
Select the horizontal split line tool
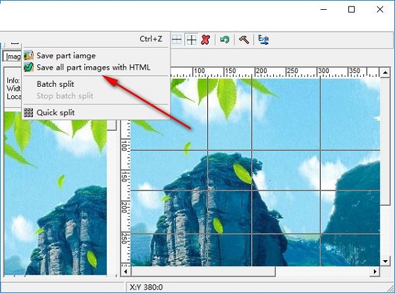pos(176,39)
